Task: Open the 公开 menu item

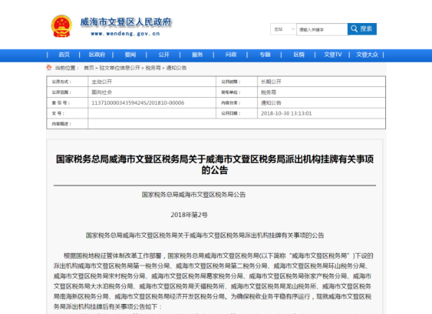Action: [x=163, y=55]
